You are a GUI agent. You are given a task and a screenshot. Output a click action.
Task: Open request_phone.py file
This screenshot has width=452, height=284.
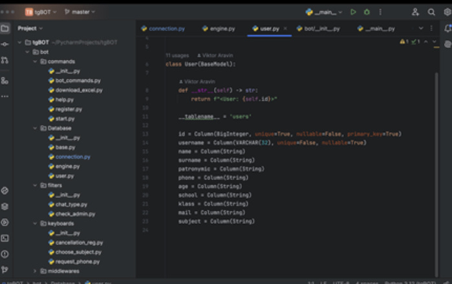click(x=74, y=261)
